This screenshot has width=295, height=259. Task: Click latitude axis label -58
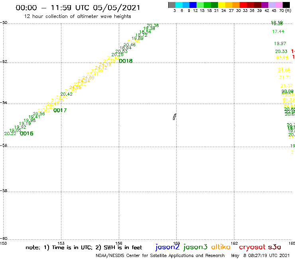pos(4,191)
